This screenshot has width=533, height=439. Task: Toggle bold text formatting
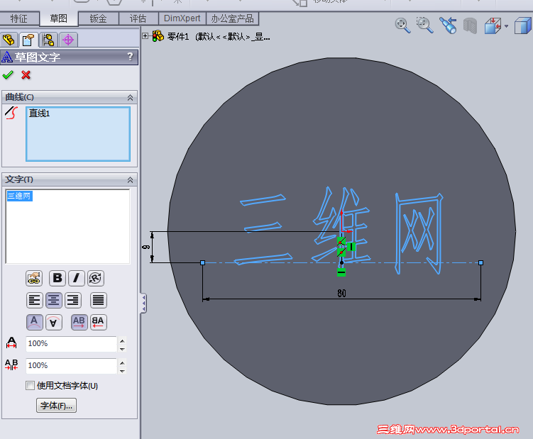pyautogui.click(x=57, y=278)
